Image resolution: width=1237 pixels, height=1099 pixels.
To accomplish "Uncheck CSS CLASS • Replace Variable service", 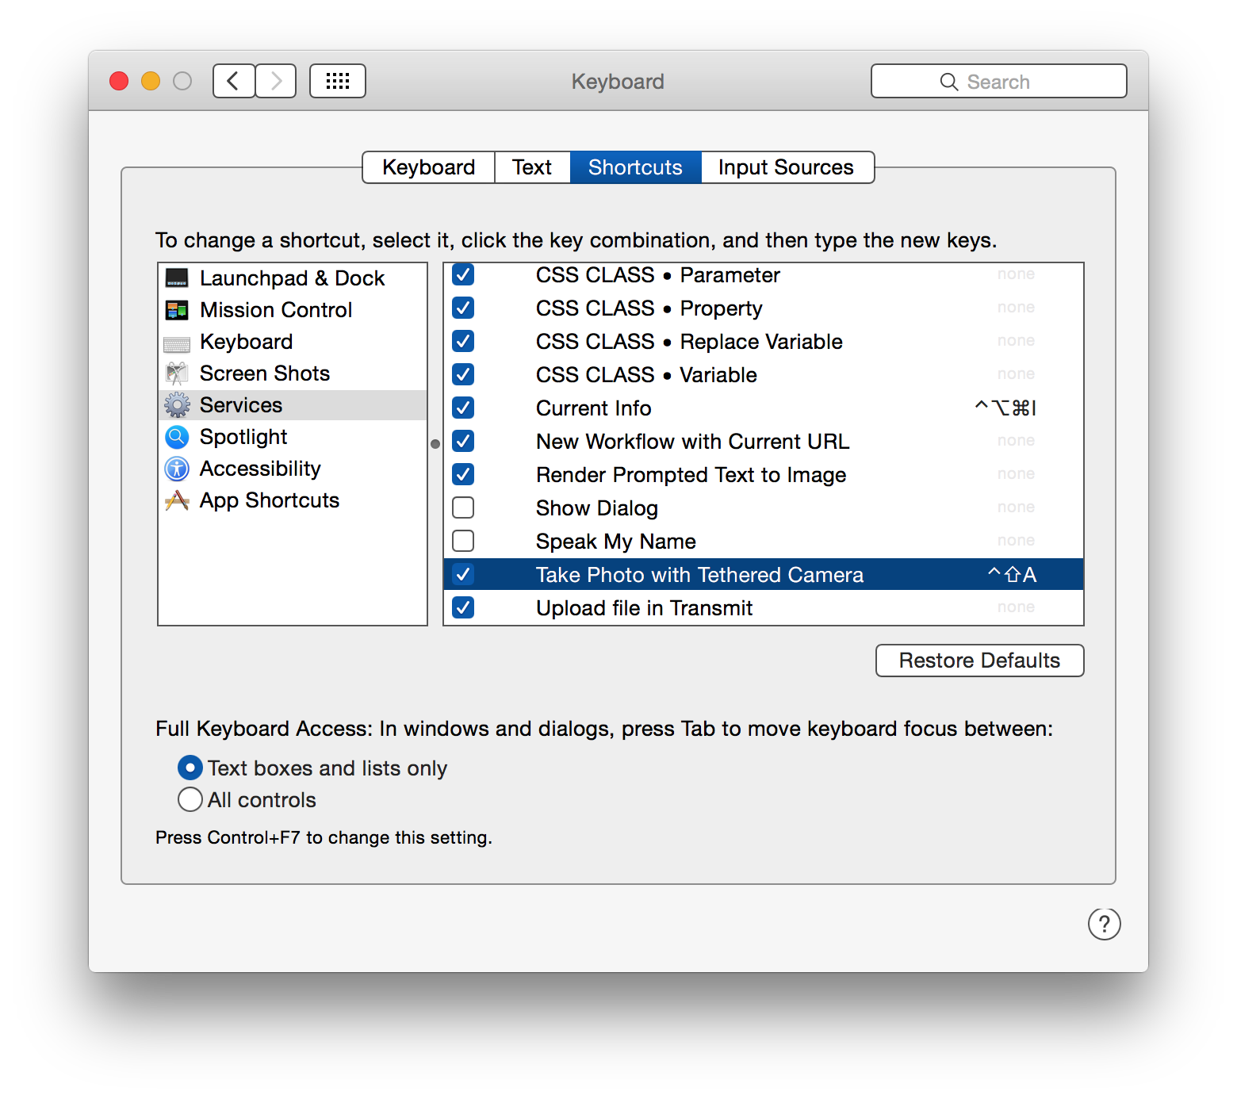I will (463, 341).
